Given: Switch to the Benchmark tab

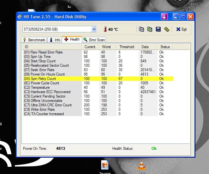Looking at the screenshot, I should pos(34,40).
